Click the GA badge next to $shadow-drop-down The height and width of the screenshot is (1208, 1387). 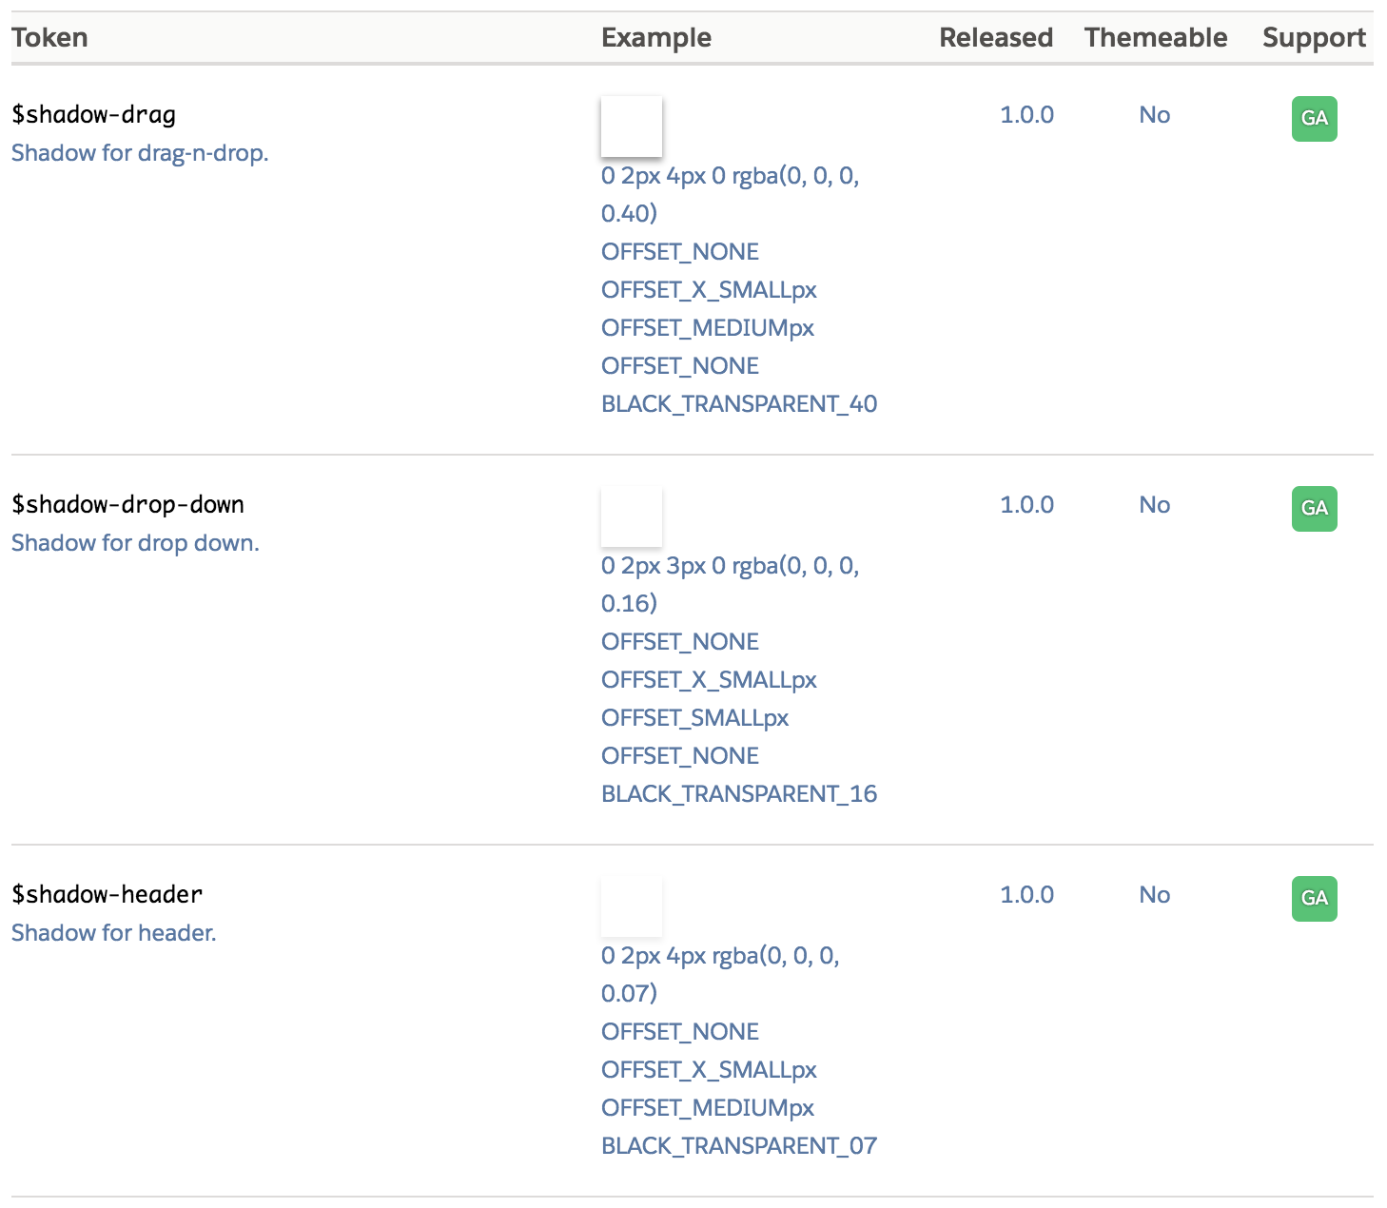[1314, 508]
